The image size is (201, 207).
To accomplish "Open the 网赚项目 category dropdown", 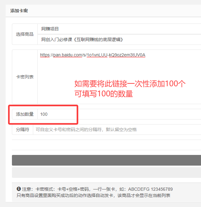I will point(119,29).
